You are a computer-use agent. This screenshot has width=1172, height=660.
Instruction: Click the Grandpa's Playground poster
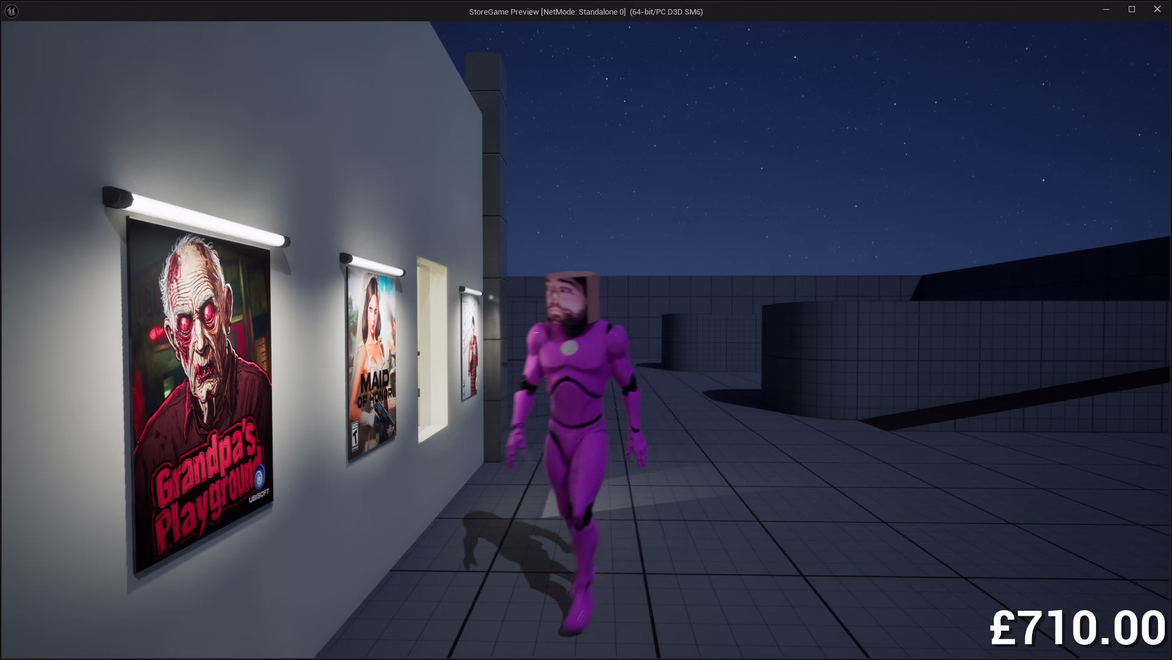201,396
